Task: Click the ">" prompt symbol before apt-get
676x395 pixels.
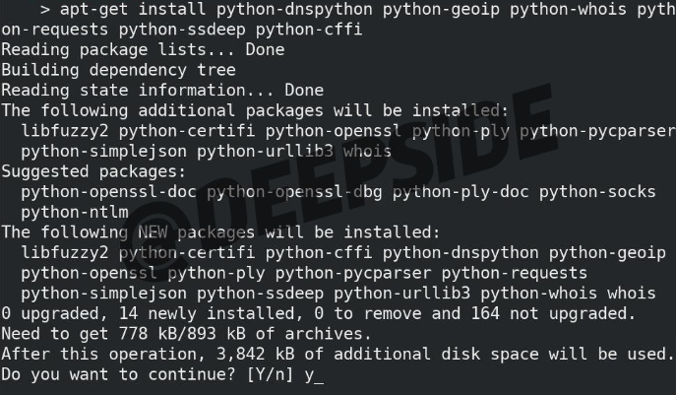Action: 44,10
